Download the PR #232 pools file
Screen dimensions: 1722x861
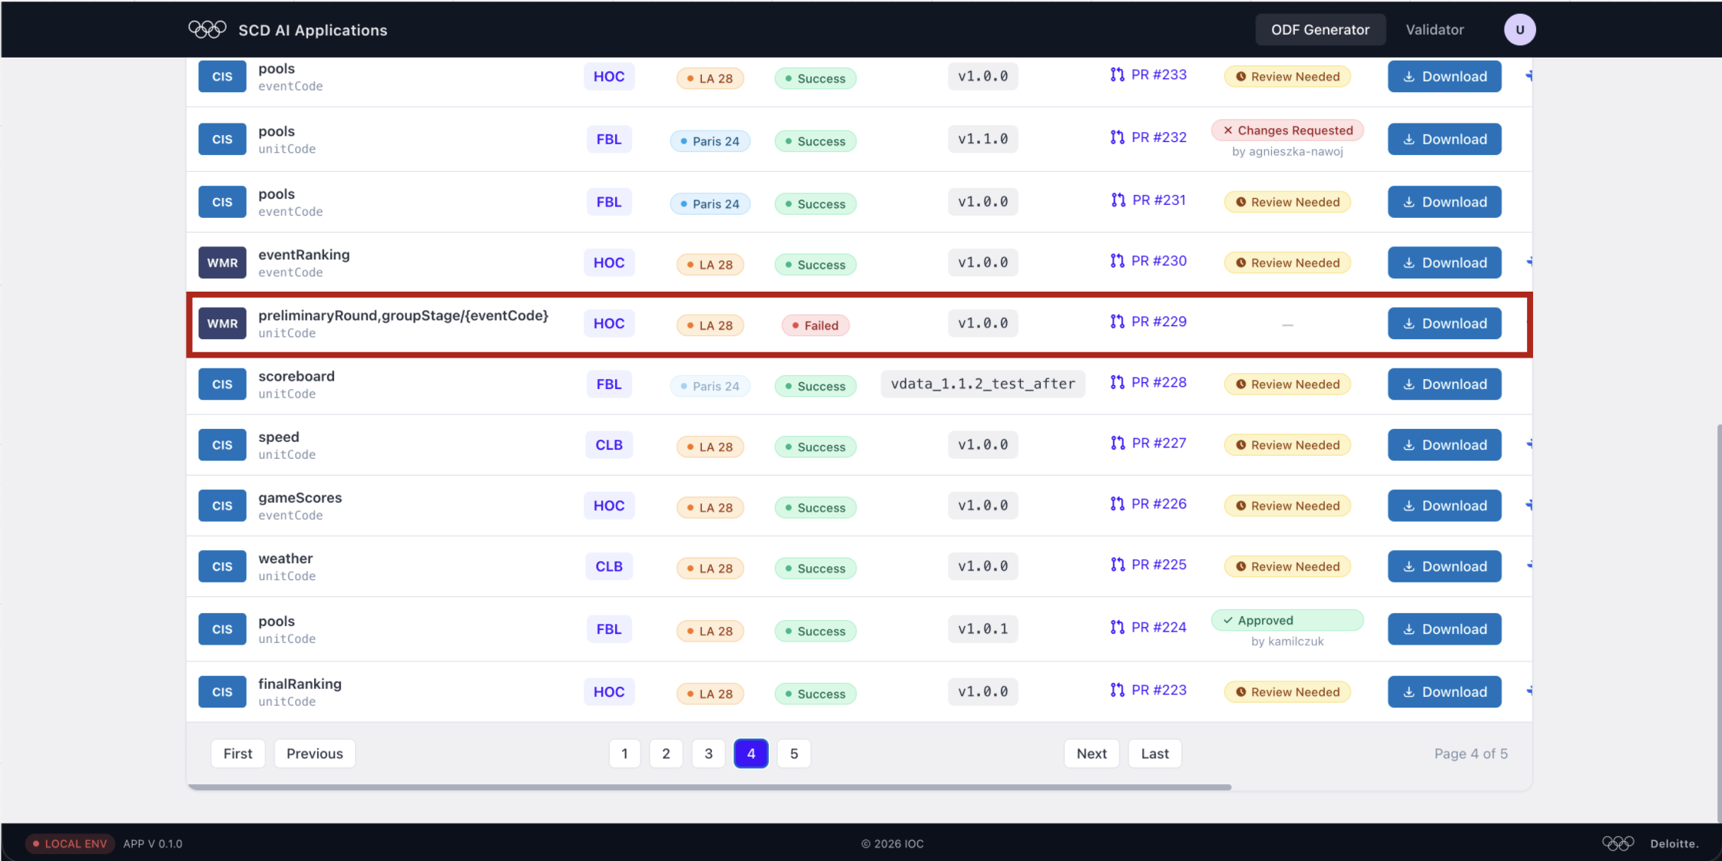click(1444, 139)
